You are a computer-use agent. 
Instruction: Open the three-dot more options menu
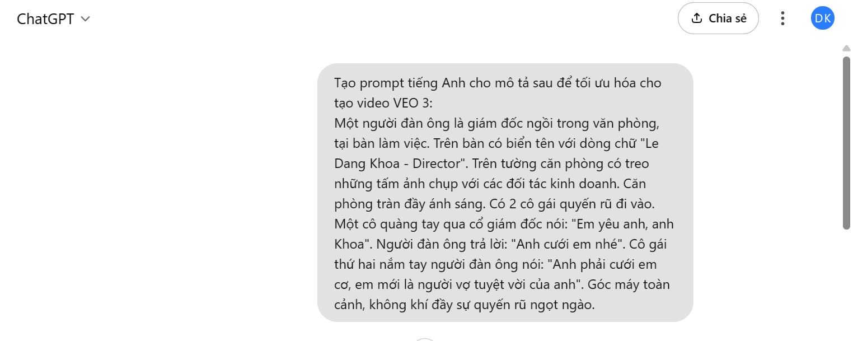[x=782, y=18]
